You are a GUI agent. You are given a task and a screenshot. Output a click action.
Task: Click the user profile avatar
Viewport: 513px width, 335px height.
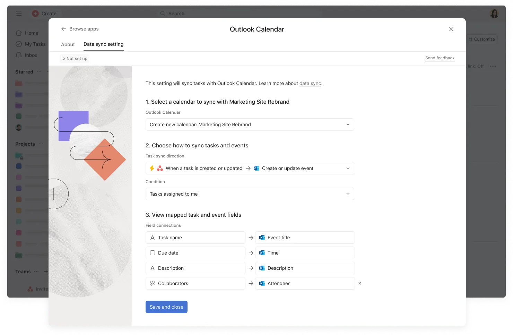click(494, 14)
